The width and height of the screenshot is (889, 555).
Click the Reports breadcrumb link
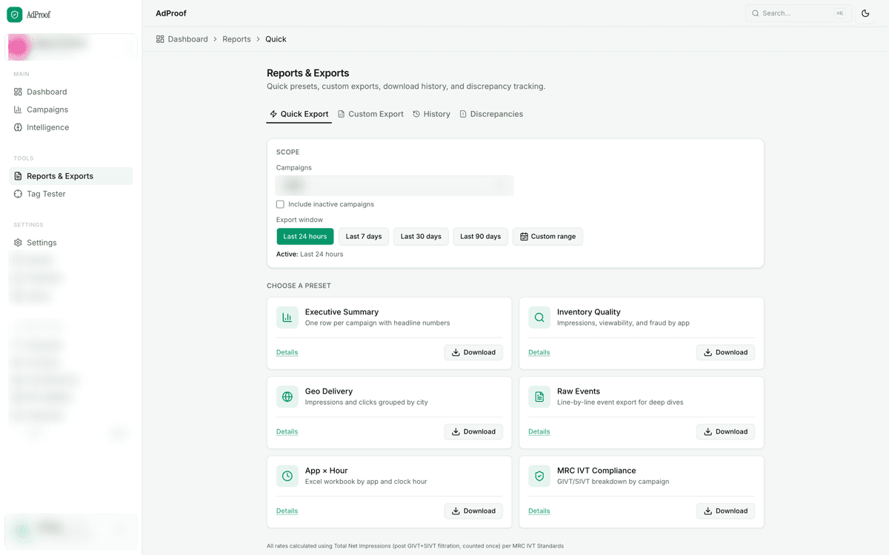pyautogui.click(x=236, y=39)
